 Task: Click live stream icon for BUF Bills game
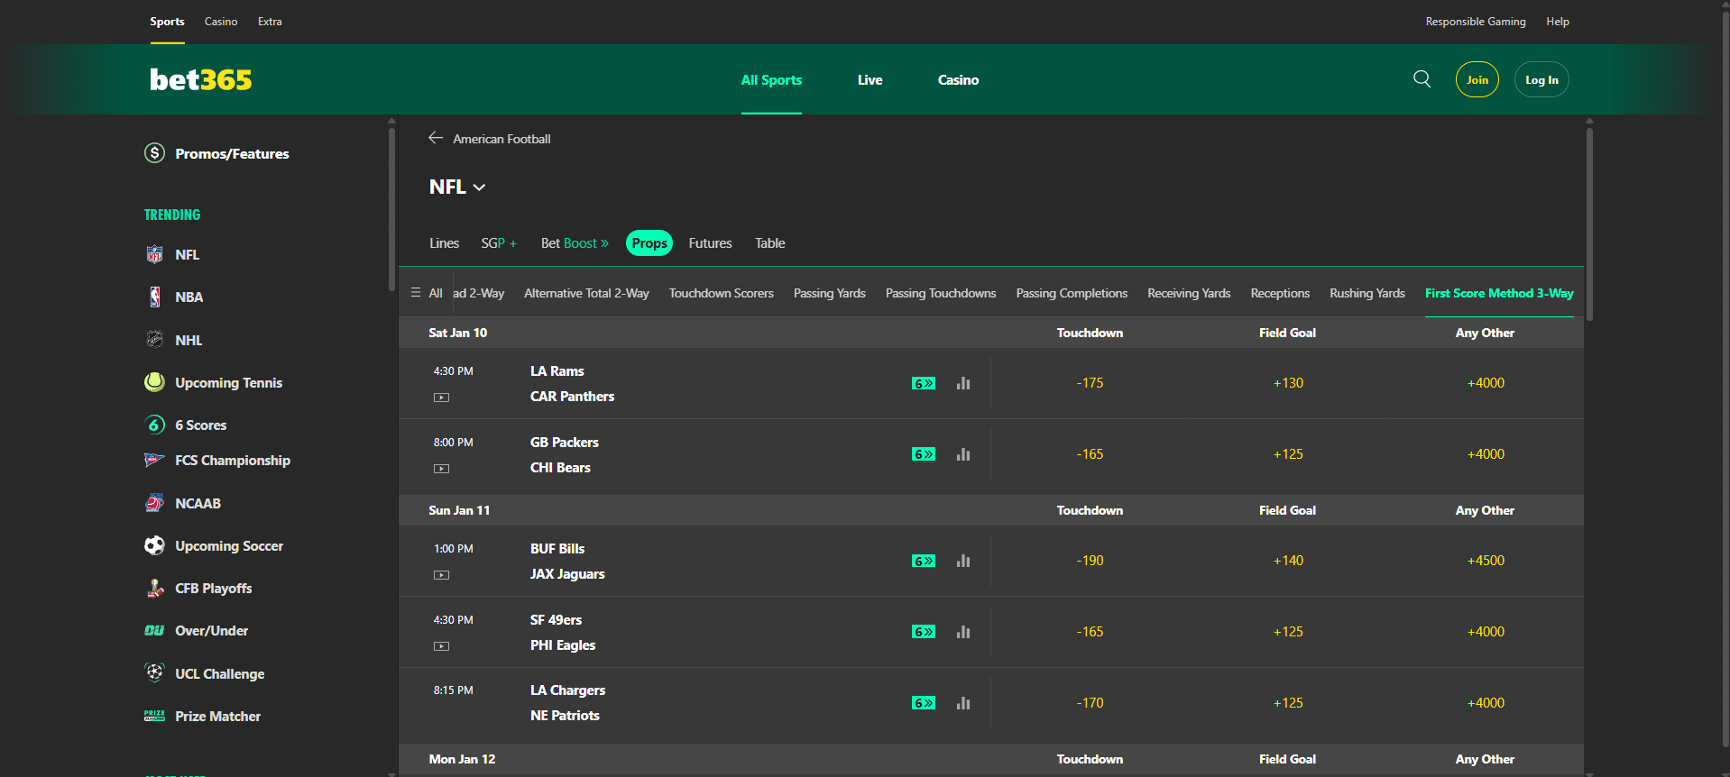(x=441, y=575)
